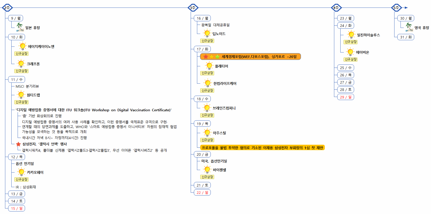Select the 14 / 토 date node
The height and width of the screenshot is (214, 431).
pos(17,201)
